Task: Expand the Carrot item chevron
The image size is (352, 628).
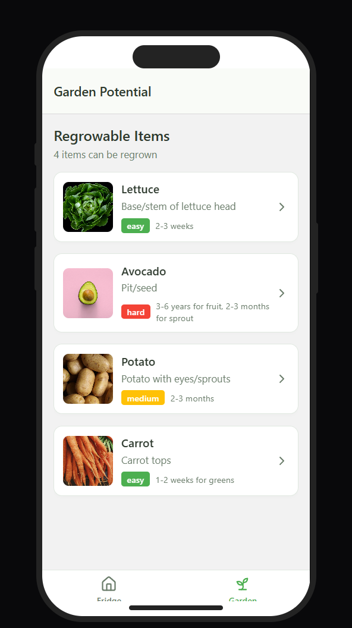Action: pyautogui.click(x=281, y=461)
